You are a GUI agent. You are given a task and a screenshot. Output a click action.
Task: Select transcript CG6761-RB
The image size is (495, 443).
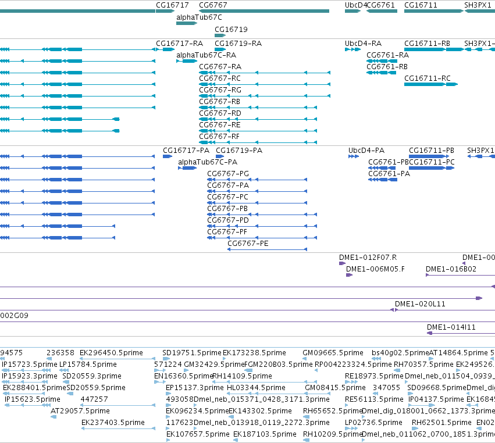[x=381, y=73]
